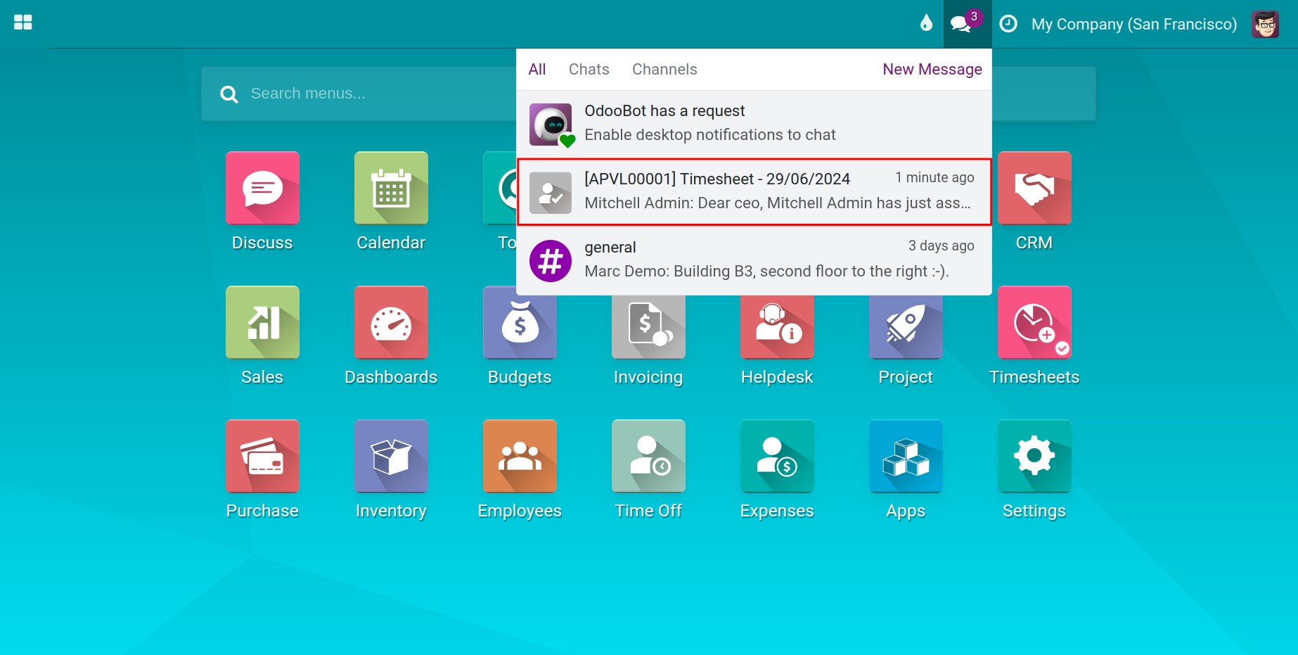Open the Employees app
The image size is (1298, 655).
click(520, 456)
